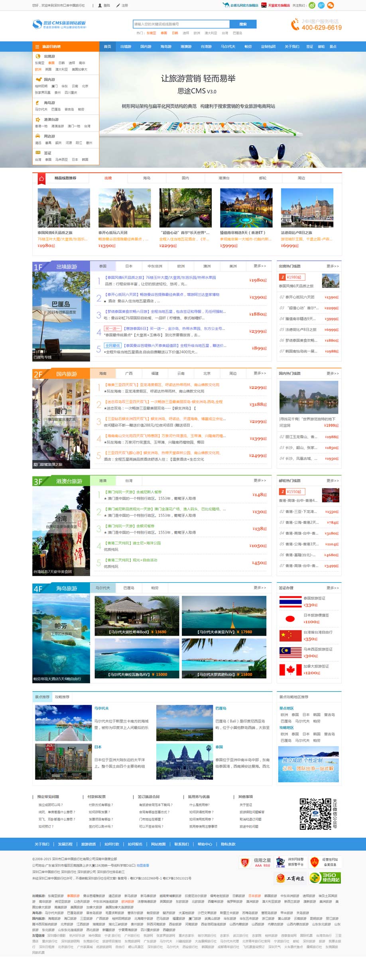
Task: Open the 巴厘岛专线 promo image in 1F
Action: coord(61,316)
